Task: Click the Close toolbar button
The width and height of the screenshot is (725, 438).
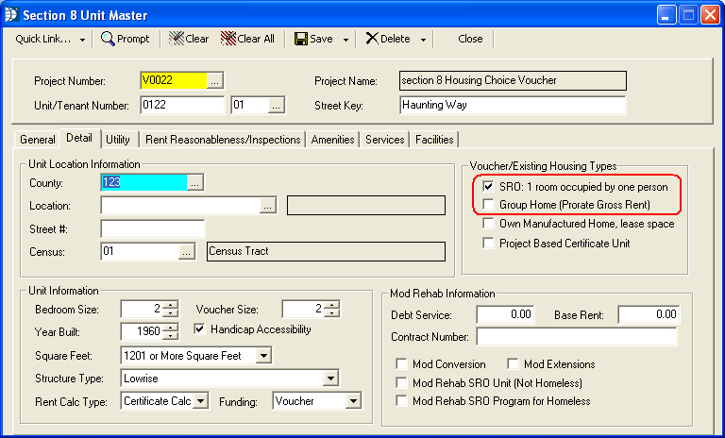Action: 470,39
